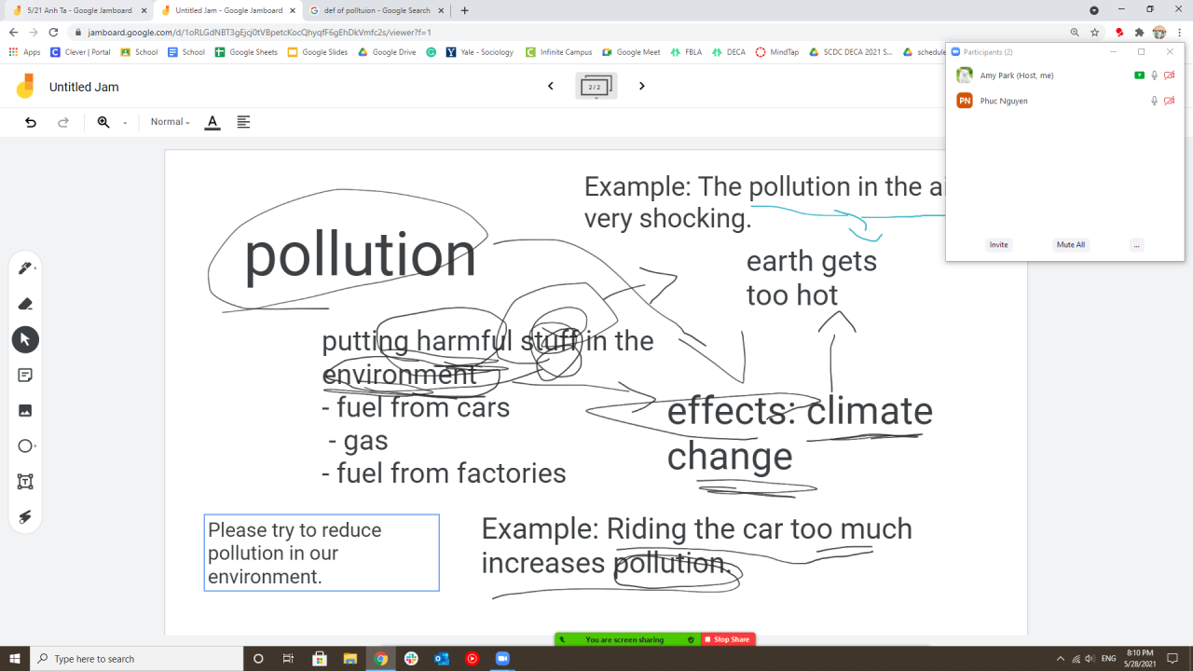Click the Jamboard logo icon
1193x671 pixels.
click(x=25, y=87)
